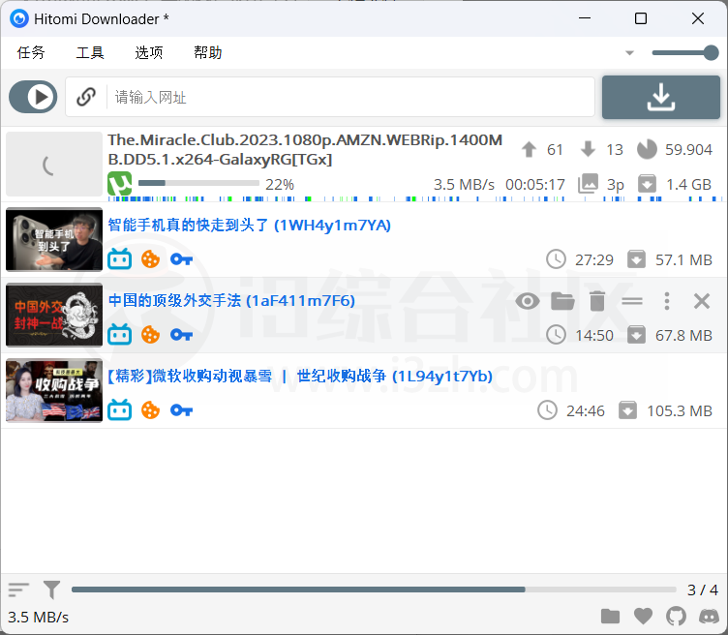Click the size icon next to 105.3 MB

627,410
